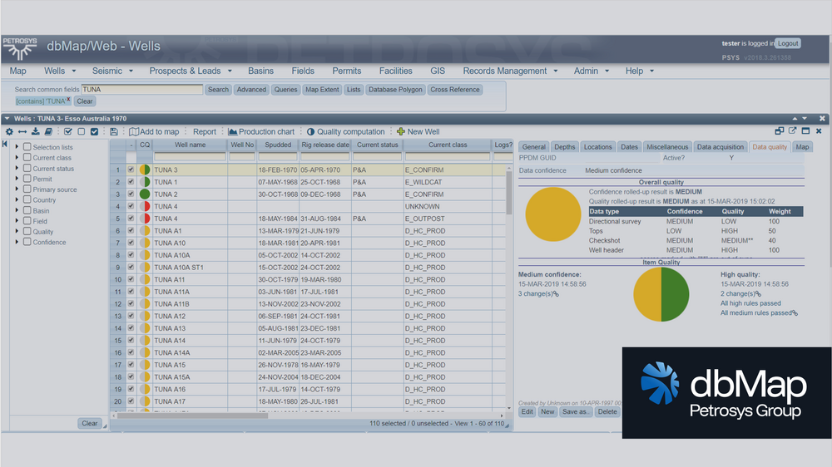
Task: Run Quality computation from toolbar
Action: click(x=345, y=131)
